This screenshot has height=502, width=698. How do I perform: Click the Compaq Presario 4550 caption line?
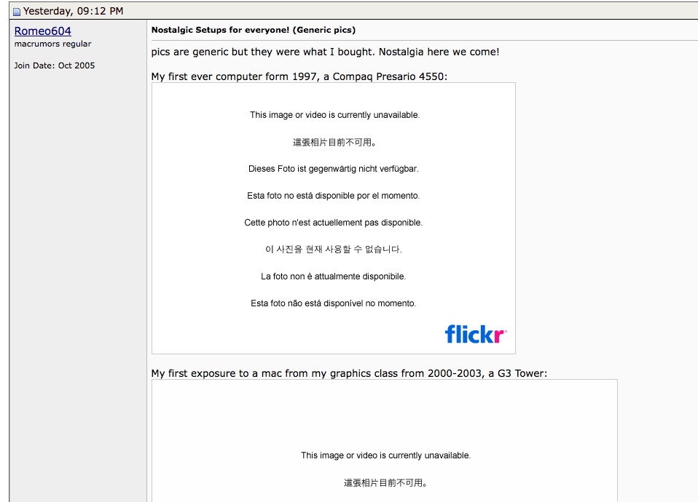299,76
